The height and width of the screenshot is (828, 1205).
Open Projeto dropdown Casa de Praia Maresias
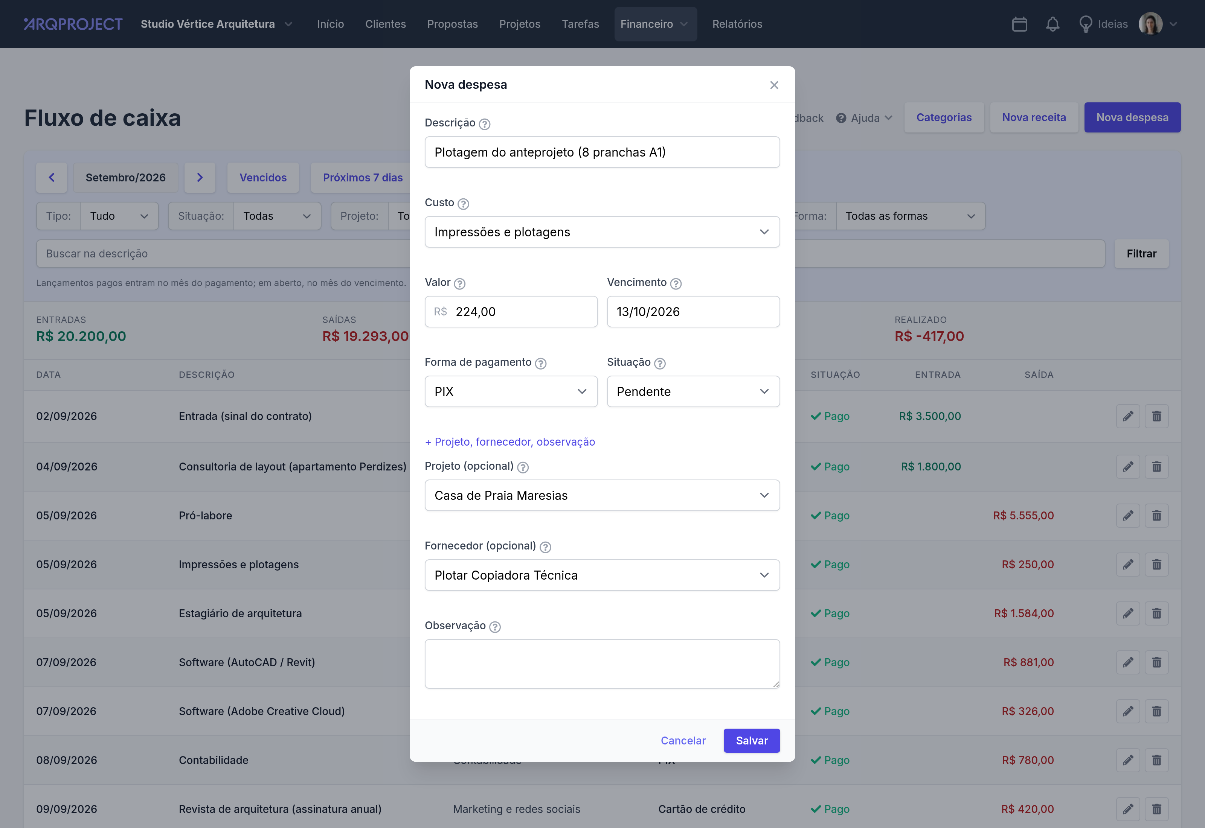[x=602, y=495]
